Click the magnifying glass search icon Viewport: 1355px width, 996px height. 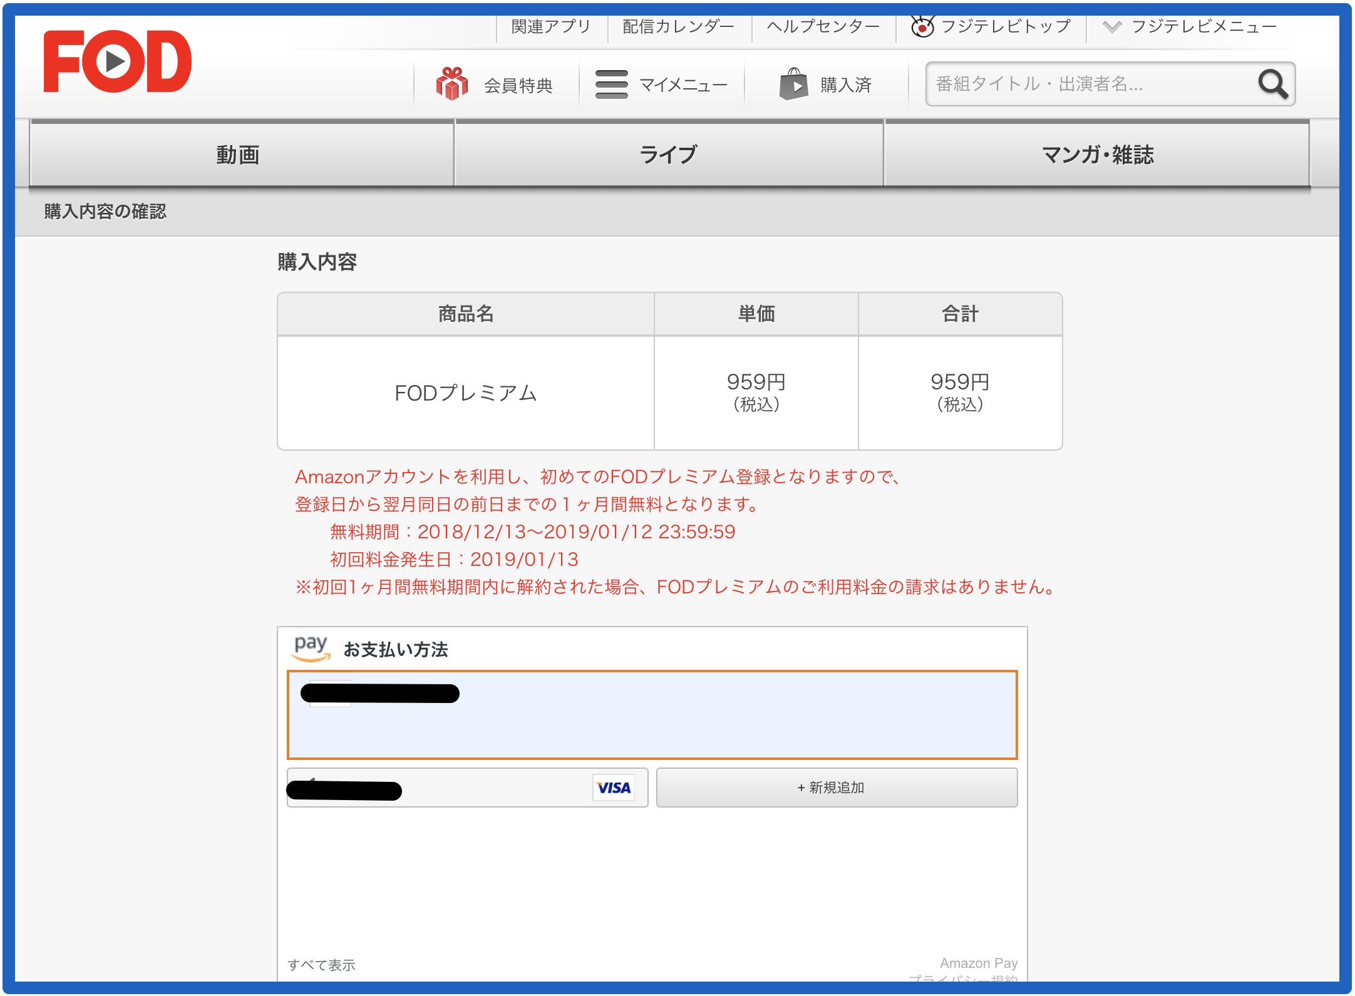1272,84
